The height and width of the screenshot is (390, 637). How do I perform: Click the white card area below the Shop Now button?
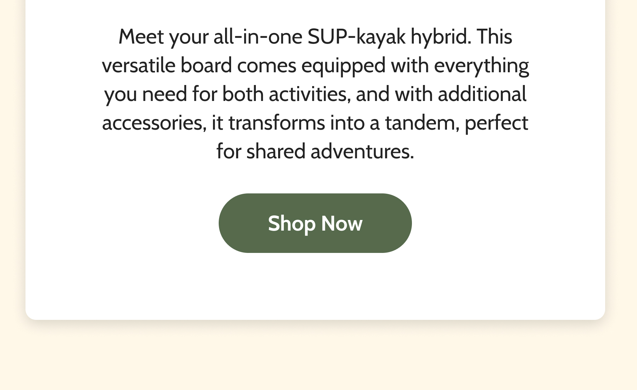pos(315,285)
